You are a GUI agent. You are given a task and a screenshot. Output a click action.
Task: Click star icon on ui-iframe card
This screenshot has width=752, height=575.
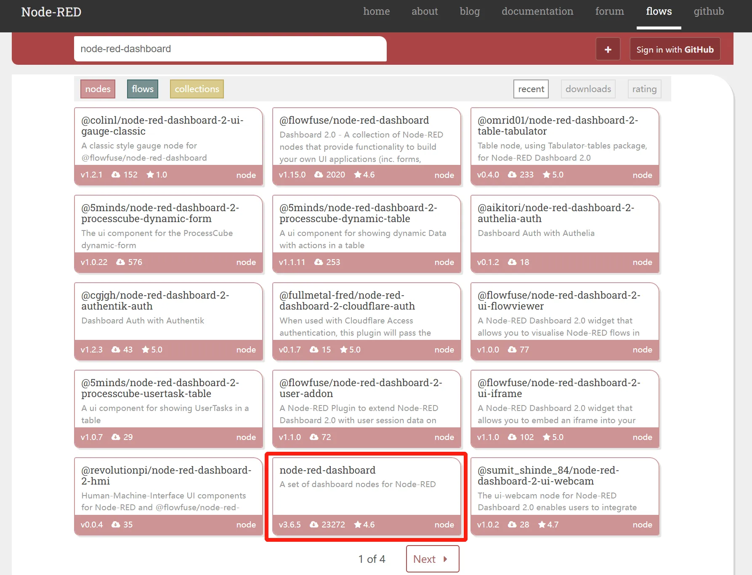pos(546,437)
